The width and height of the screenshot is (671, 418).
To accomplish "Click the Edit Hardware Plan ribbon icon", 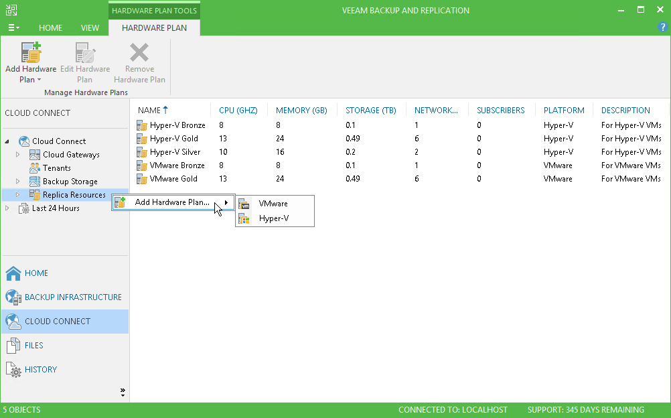I will tap(85, 52).
